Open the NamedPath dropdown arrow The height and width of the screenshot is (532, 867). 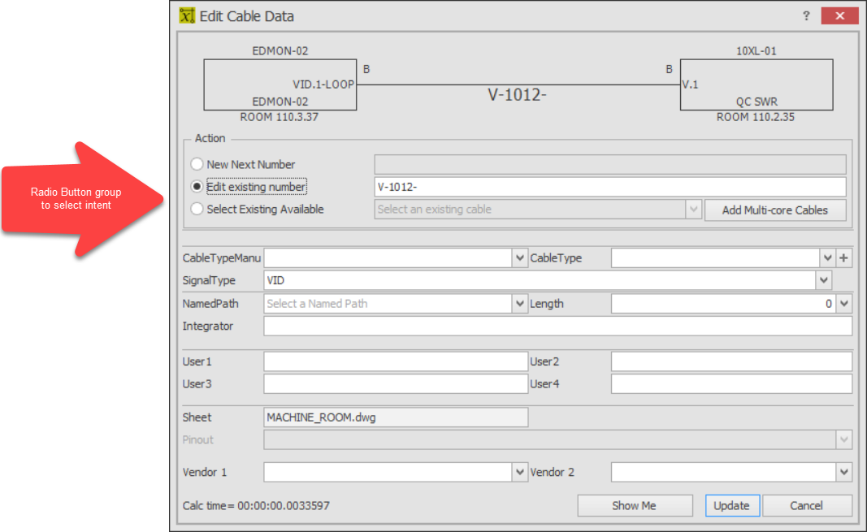pyautogui.click(x=520, y=303)
